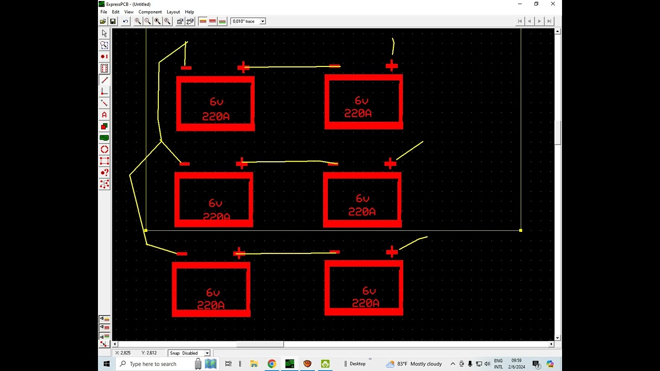Select the green bottom layer button
Image resolution: width=660 pixels, height=371 pixels.
[x=222, y=21]
